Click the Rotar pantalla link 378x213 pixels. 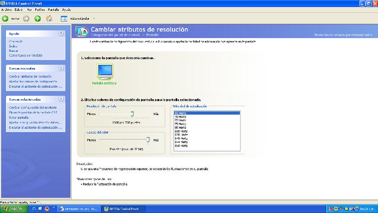(x=19, y=118)
